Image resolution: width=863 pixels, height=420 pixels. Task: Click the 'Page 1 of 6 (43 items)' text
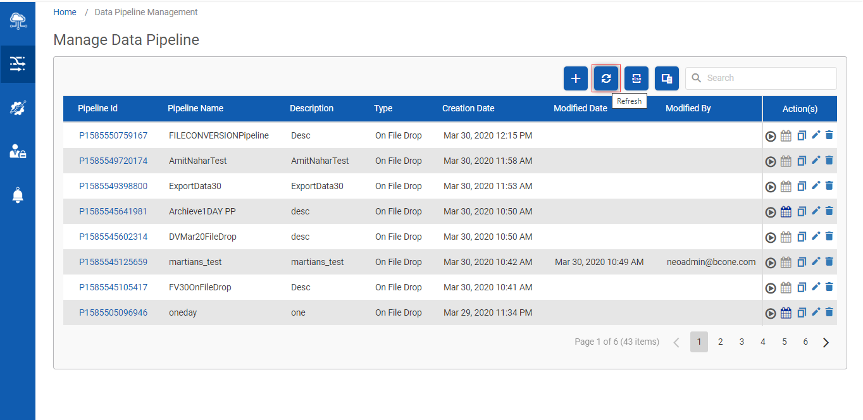(617, 342)
